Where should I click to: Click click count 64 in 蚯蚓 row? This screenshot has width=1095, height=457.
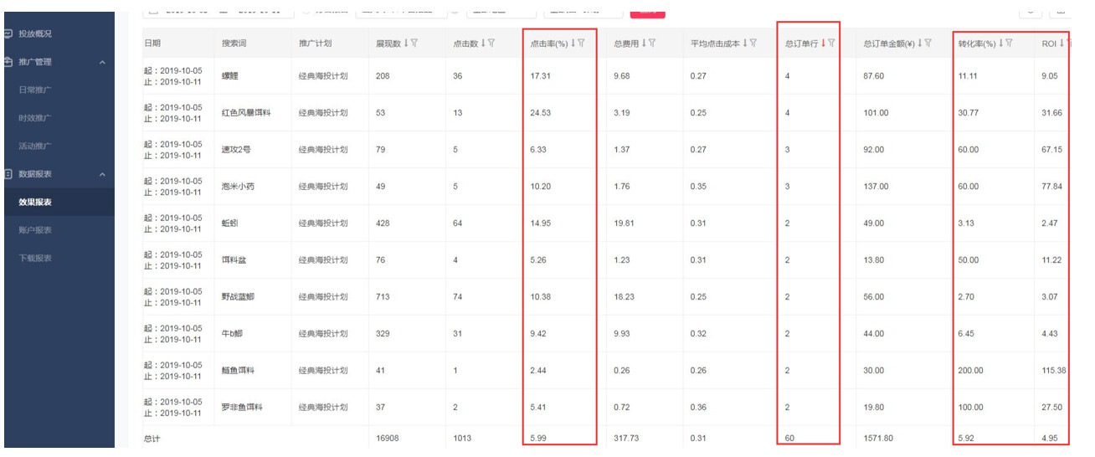pyautogui.click(x=458, y=223)
